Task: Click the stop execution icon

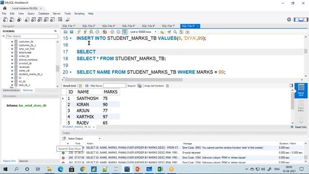Action: point(98,32)
